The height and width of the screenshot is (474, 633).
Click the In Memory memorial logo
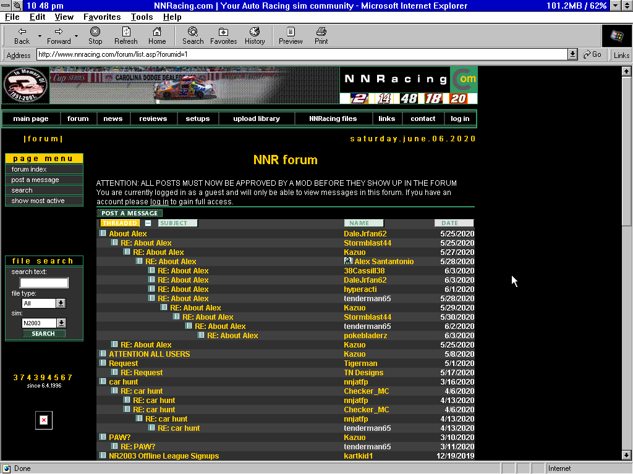click(25, 85)
